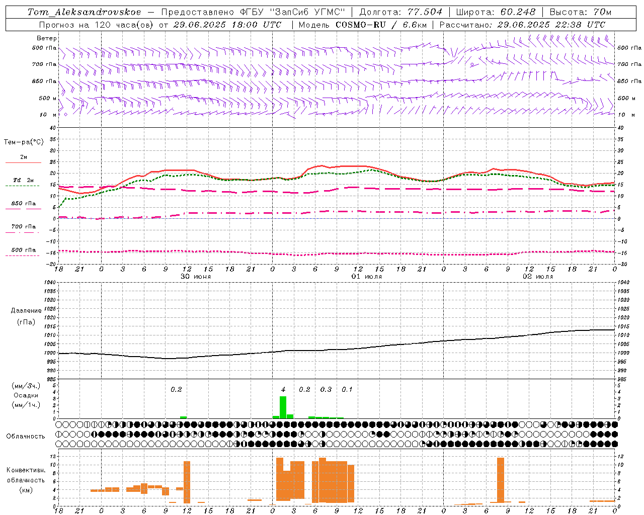Select the forecast length text Прогноз на 120 часа(ов)
The height and width of the screenshot is (515, 644).
[x=96, y=24]
